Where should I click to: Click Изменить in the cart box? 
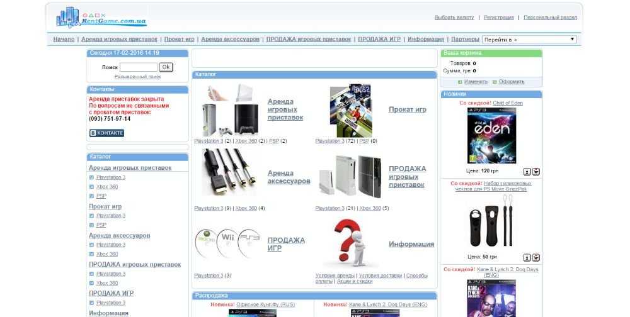(x=476, y=82)
